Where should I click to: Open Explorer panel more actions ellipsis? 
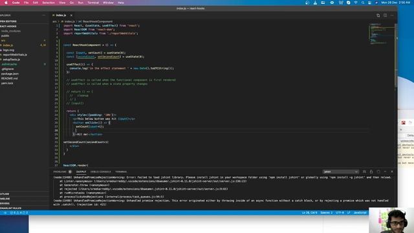coord(44,16)
